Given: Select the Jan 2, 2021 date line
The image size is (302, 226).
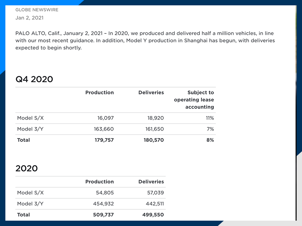Looking at the screenshot, I should click(x=30, y=18).
